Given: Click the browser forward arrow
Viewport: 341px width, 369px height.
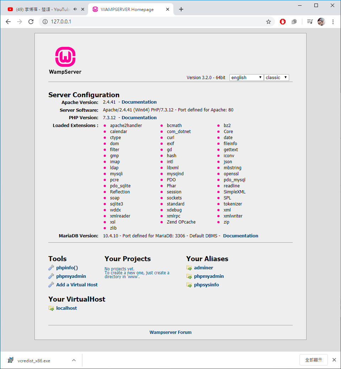Looking at the screenshot, I should [20, 22].
